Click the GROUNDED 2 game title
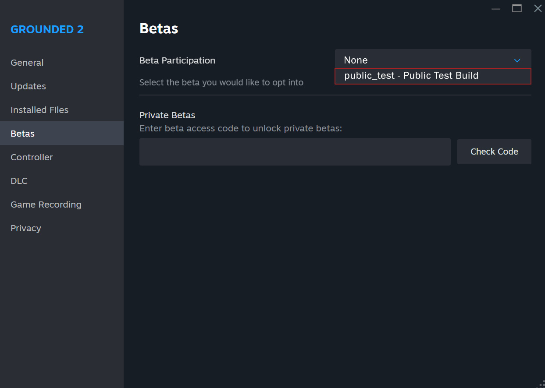This screenshot has height=388, width=545. point(47,29)
